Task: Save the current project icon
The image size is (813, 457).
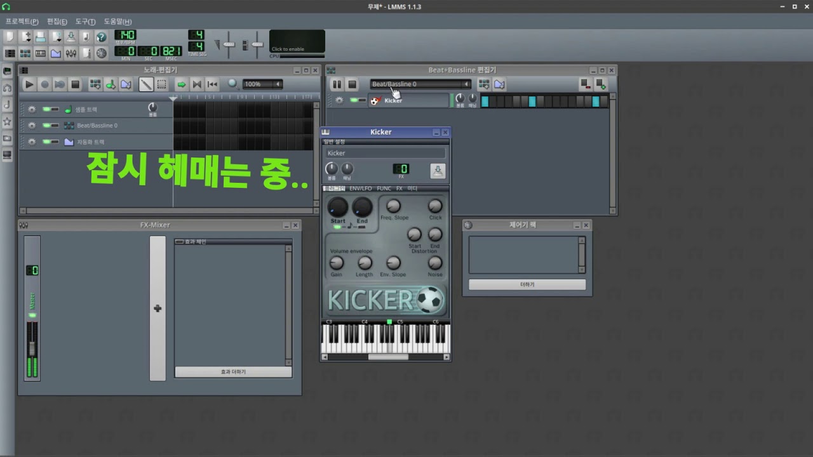Action: coord(71,37)
